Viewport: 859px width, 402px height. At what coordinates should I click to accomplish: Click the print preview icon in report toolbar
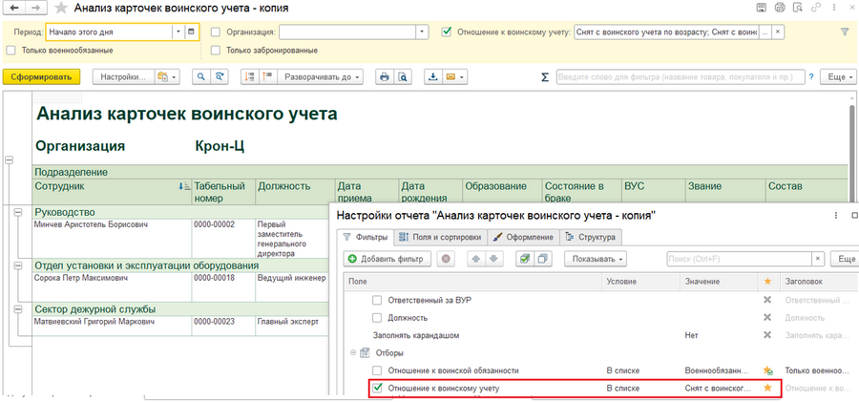point(403,76)
